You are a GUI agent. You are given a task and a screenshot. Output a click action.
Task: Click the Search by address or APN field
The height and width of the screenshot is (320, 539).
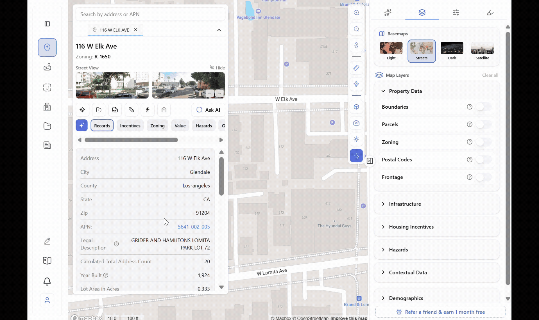(150, 14)
